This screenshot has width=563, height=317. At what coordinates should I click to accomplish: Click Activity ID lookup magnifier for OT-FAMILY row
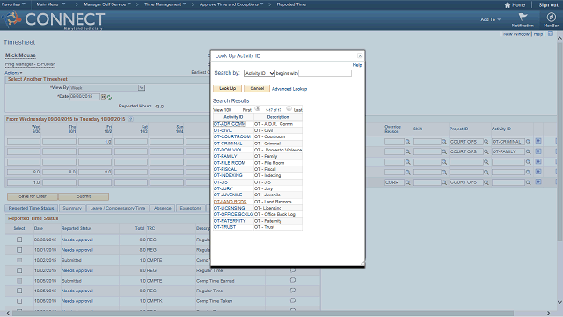pyautogui.click(x=528, y=152)
